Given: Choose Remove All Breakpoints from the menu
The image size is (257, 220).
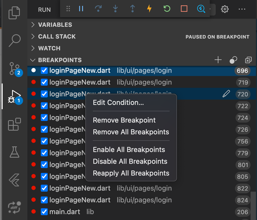Looking at the screenshot, I should [x=131, y=132].
